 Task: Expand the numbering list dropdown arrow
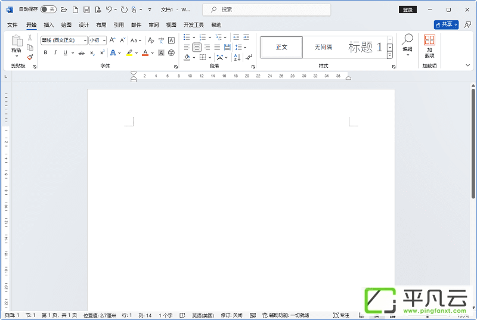coord(210,38)
